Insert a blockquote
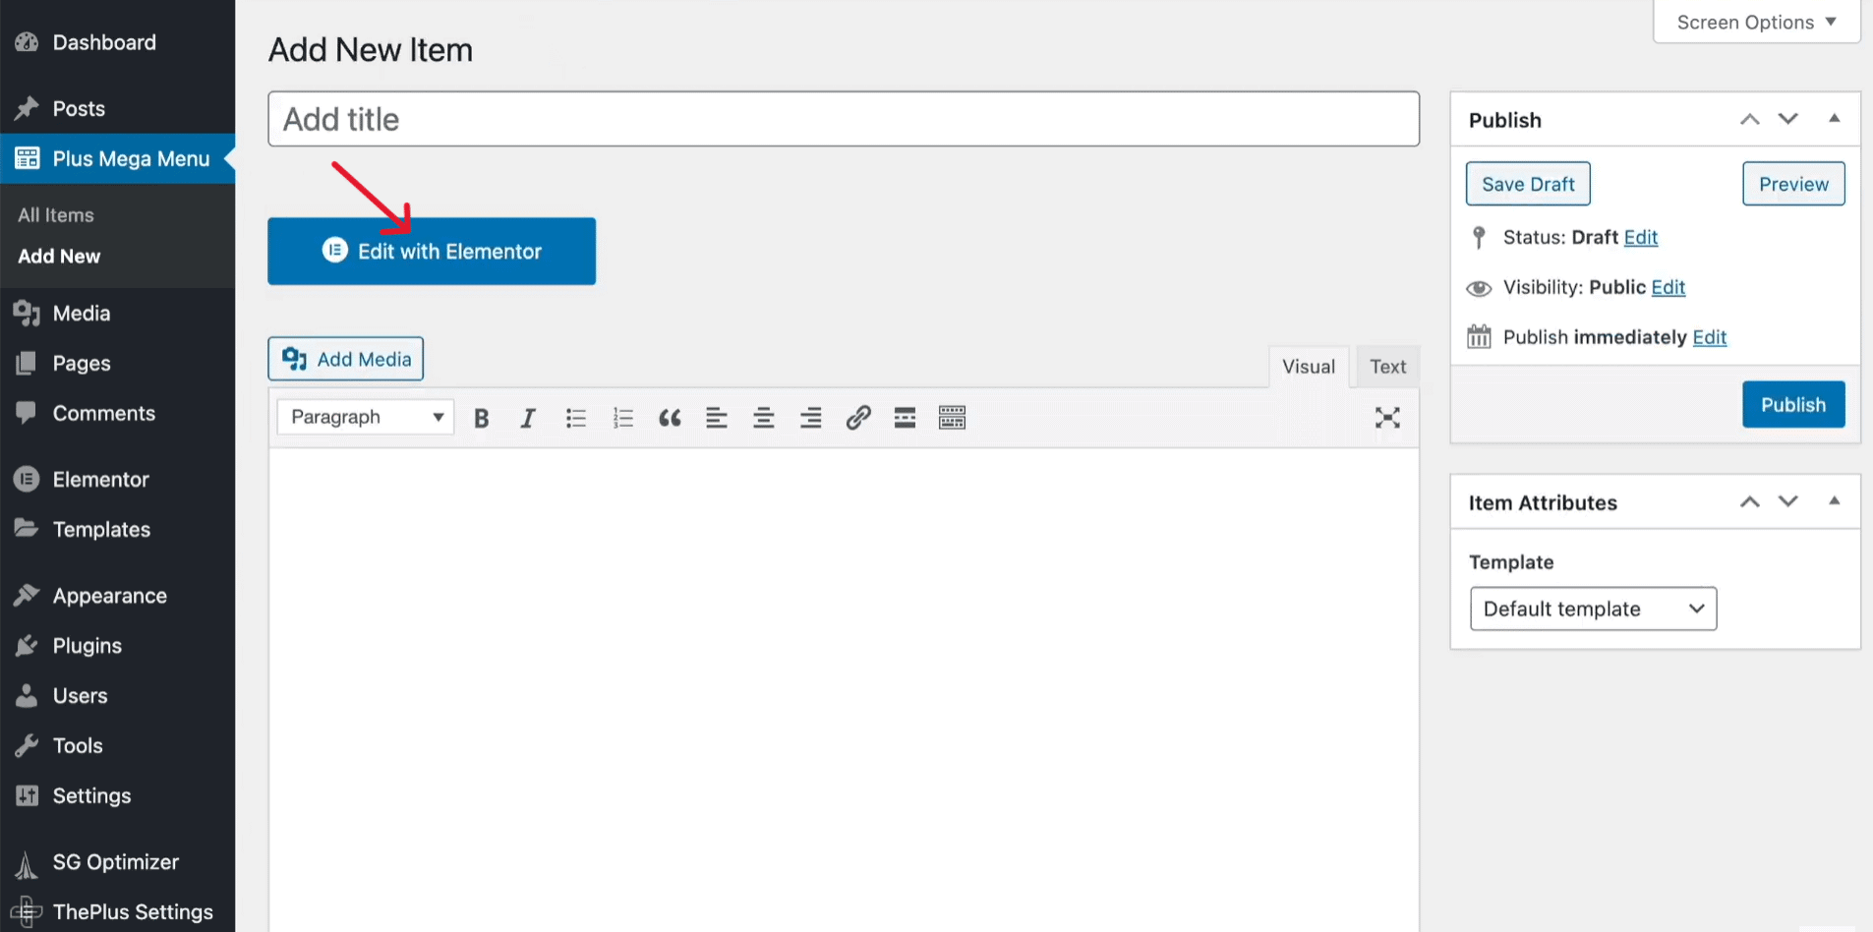This screenshot has width=1873, height=932. click(x=670, y=417)
